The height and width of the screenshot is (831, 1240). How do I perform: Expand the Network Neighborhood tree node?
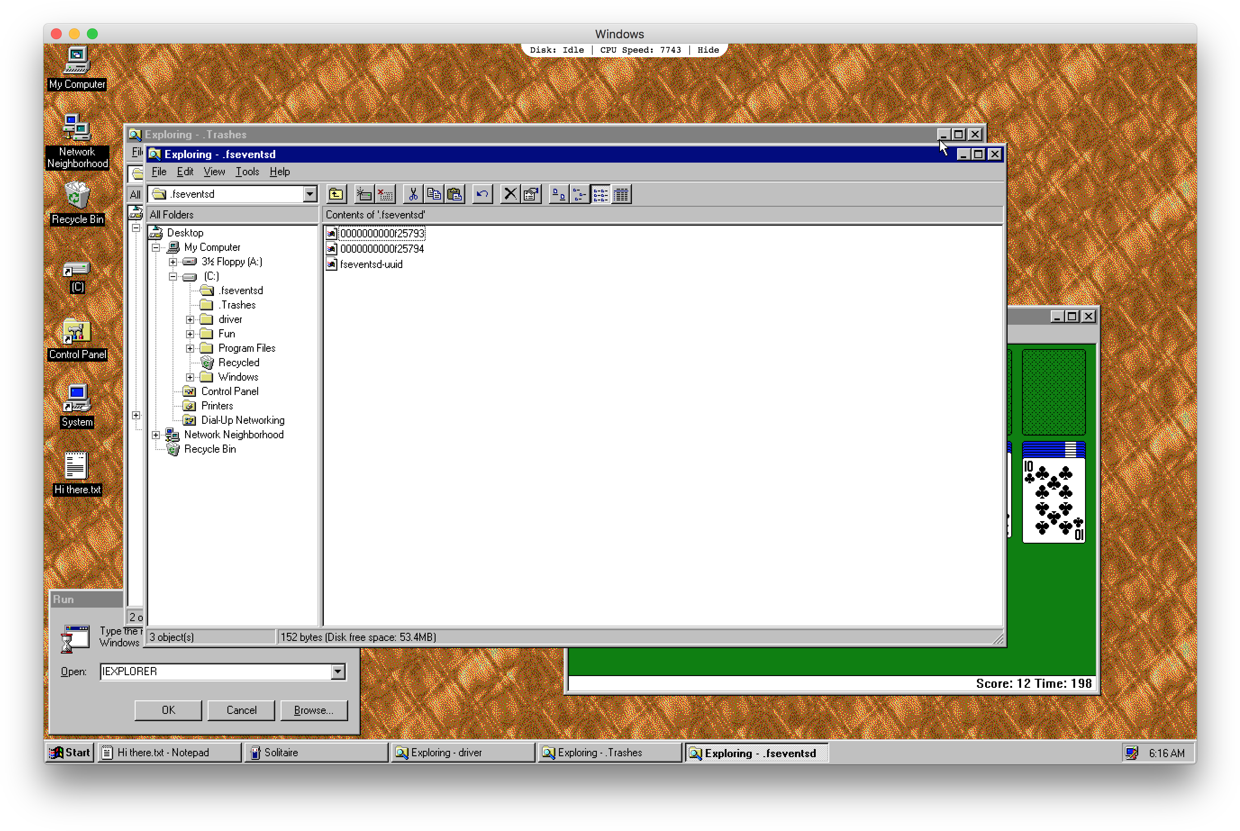click(156, 435)
